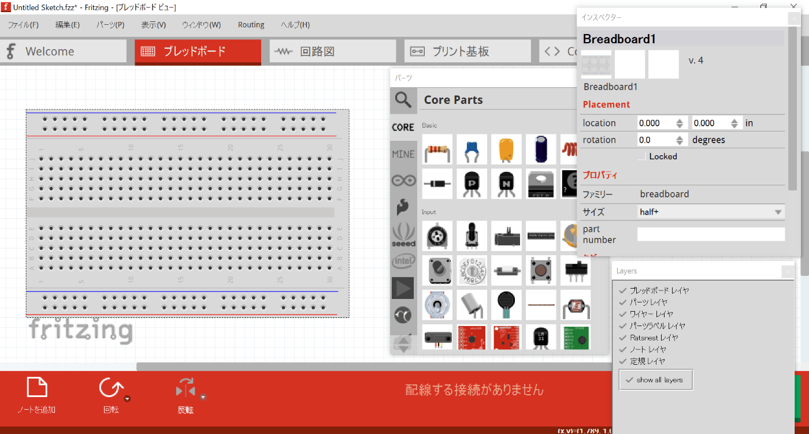The image size is (809, 434).
Task: Open the ファイル(F) menu
Action: (23, 25)
